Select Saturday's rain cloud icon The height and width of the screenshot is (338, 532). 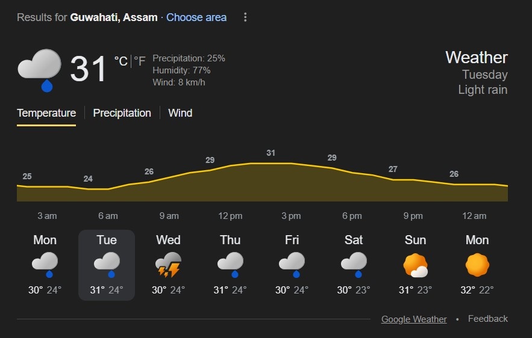[x=354, y=265]
